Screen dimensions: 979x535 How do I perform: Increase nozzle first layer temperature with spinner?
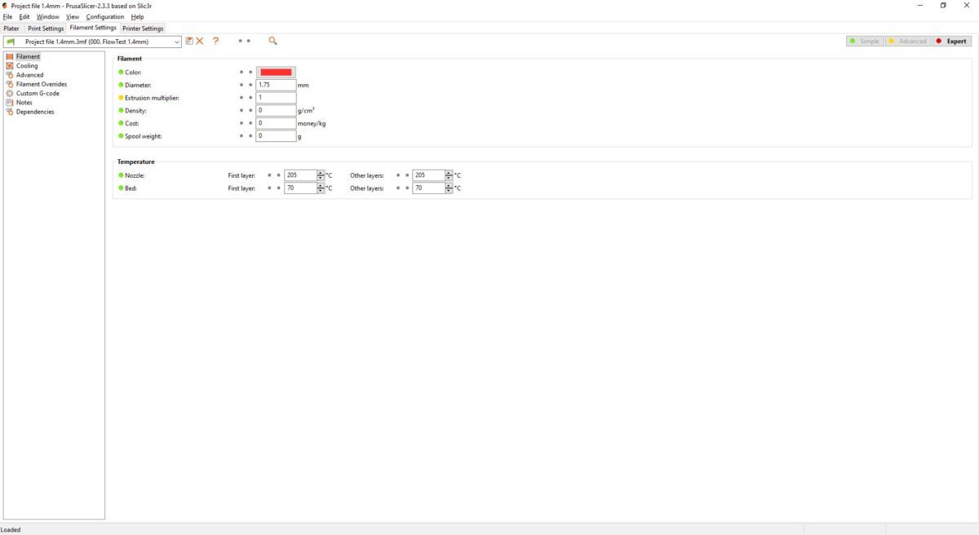tap(321, 173)
